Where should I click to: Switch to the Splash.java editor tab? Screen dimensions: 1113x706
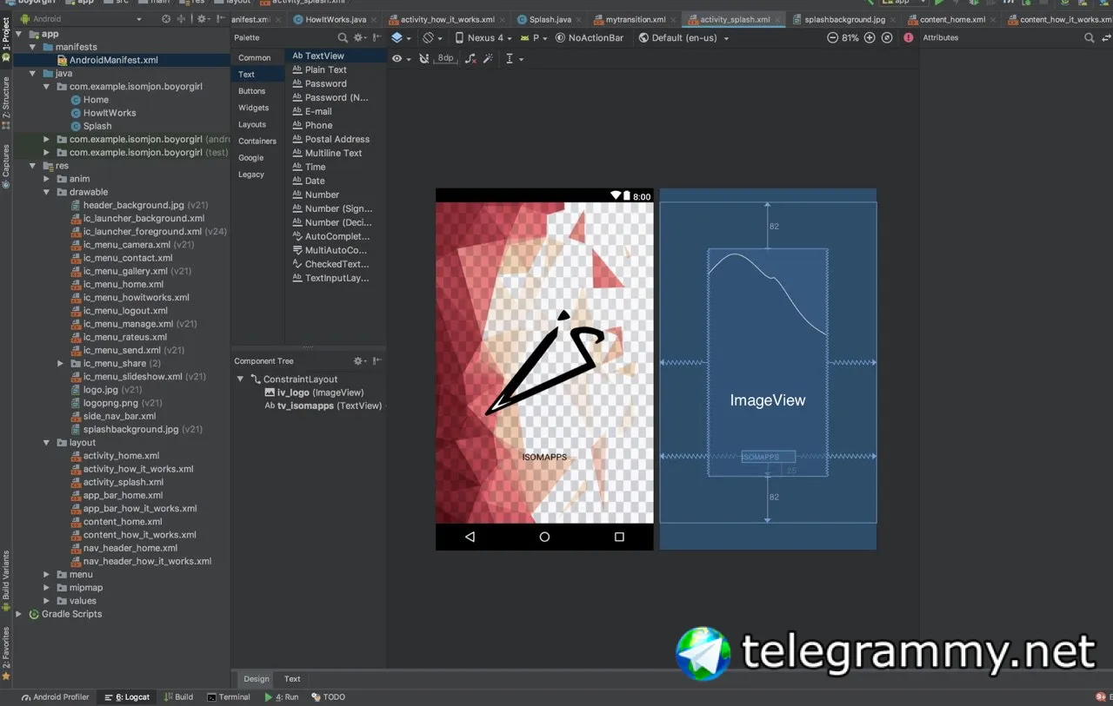[543, 19]
